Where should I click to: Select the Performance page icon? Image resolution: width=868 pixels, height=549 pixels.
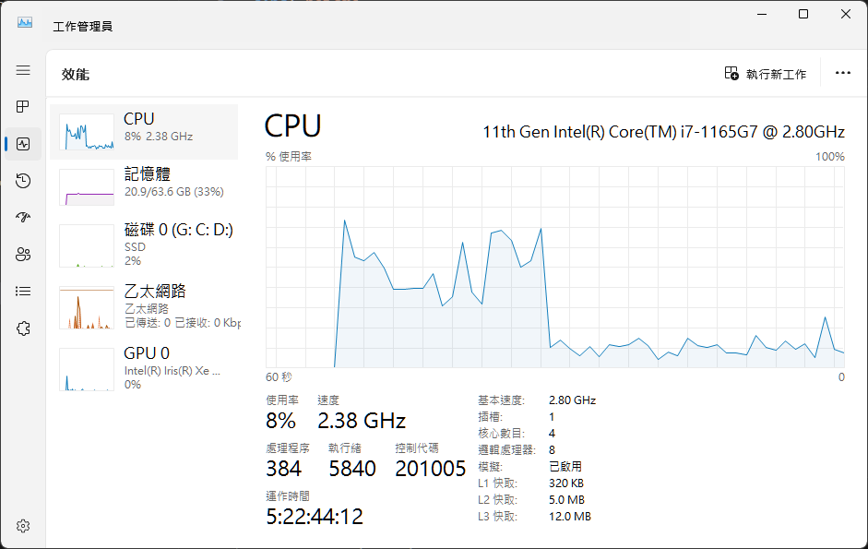coord(23,144)
